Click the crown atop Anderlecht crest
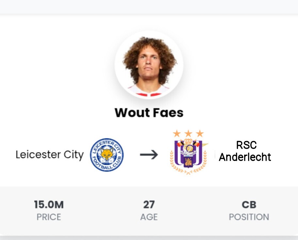This screenshot has height=240, width=298. [x=188, y=141]
